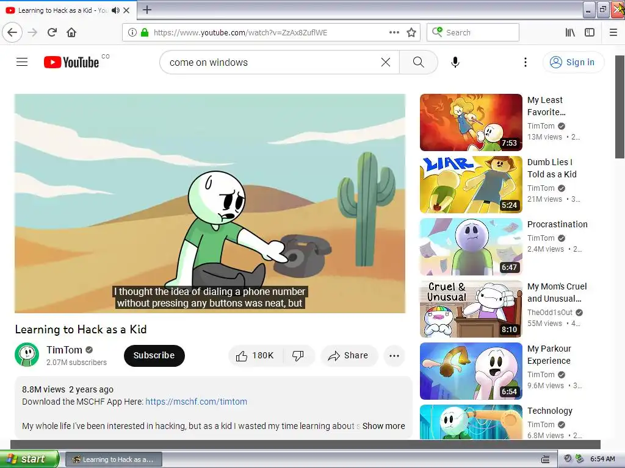Click the video player to pause

(x=210, y=204)
